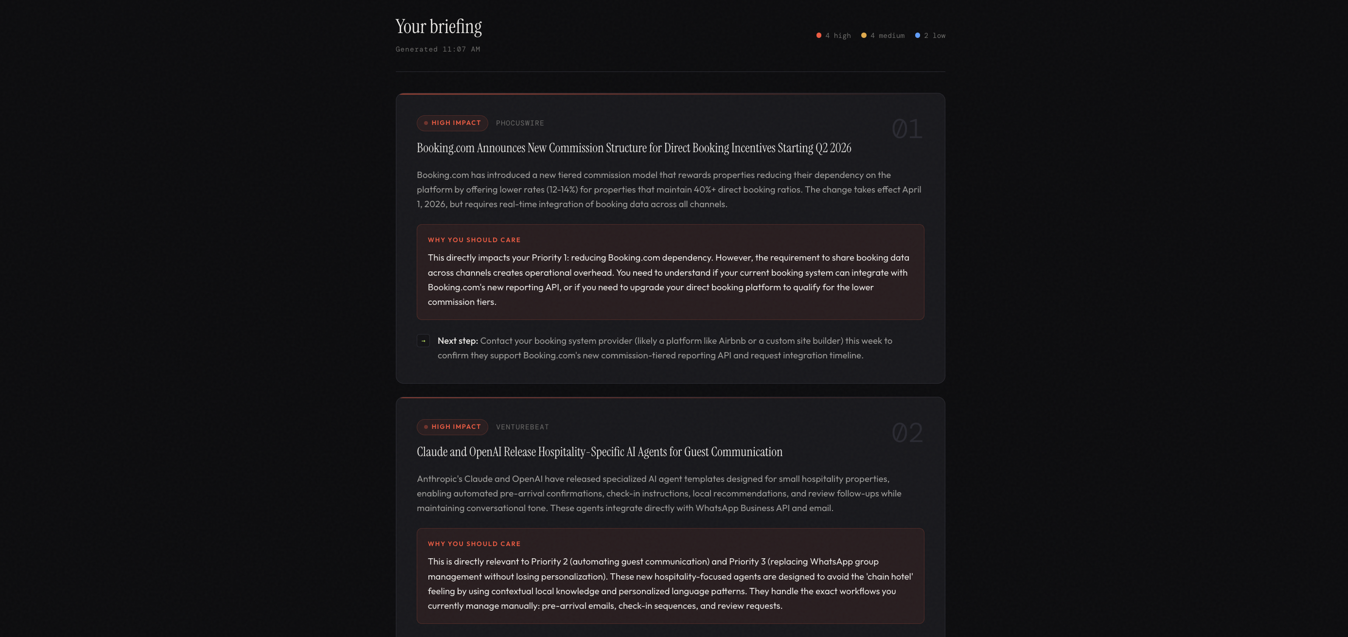Filter by the '4 high' legend item
This screenshot has width=1348, height=637.
[x=834, y=35]
